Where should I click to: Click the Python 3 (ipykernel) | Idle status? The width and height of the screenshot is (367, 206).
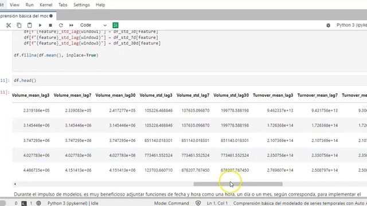[x=73, y=204]
